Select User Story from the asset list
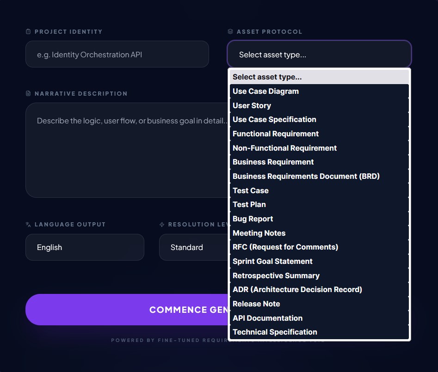Image resolution: width=438 pixels, height=372 pixels. tap(252, 105)
